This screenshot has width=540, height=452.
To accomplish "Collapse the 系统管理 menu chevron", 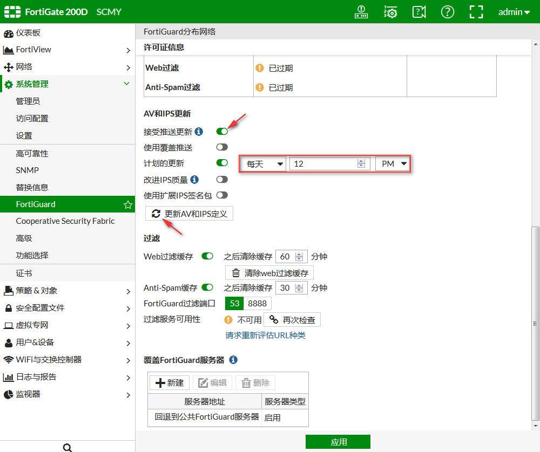I will 127,84.
